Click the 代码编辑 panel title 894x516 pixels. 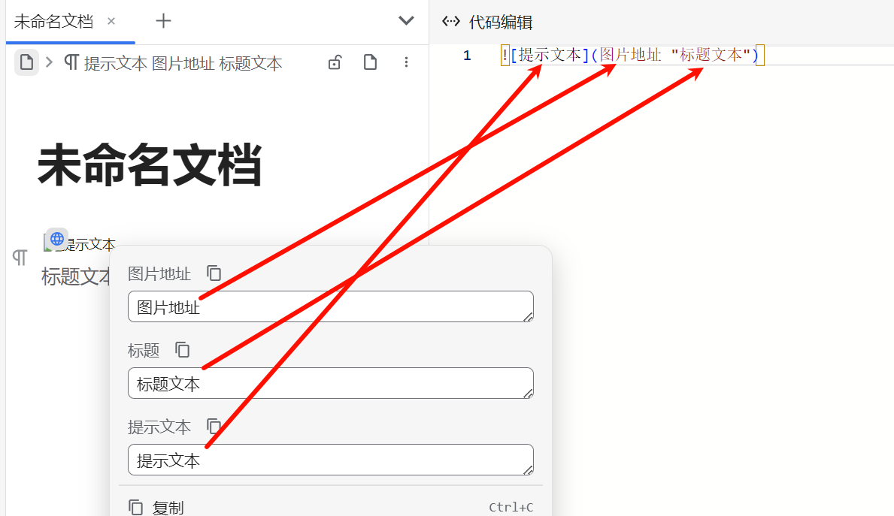point(501,23)
